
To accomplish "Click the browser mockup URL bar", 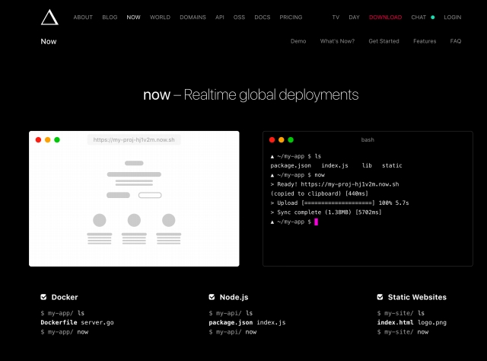I will tap(134, 139).
